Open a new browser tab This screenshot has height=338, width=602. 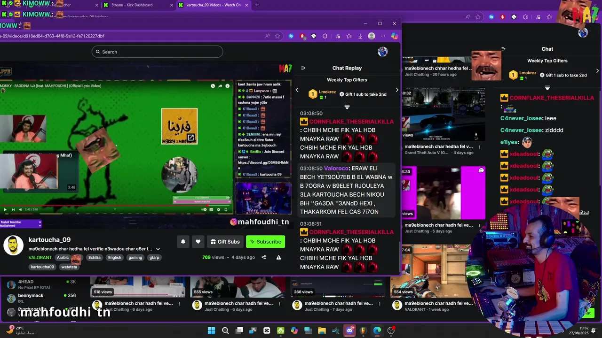(257, 5)
